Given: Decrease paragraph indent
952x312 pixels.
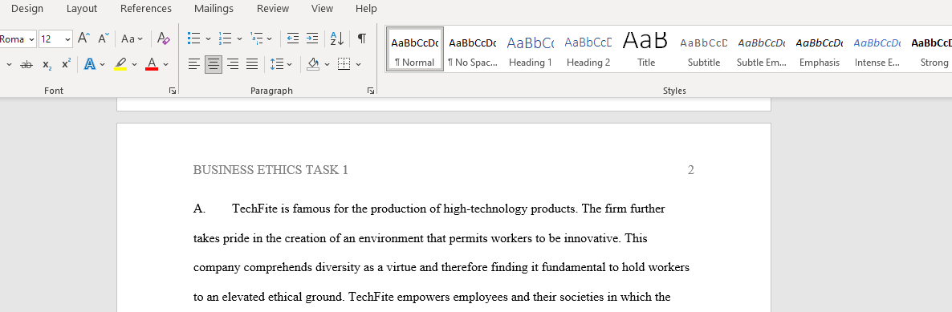Looking at the screenshot, I should click(293, 38).
